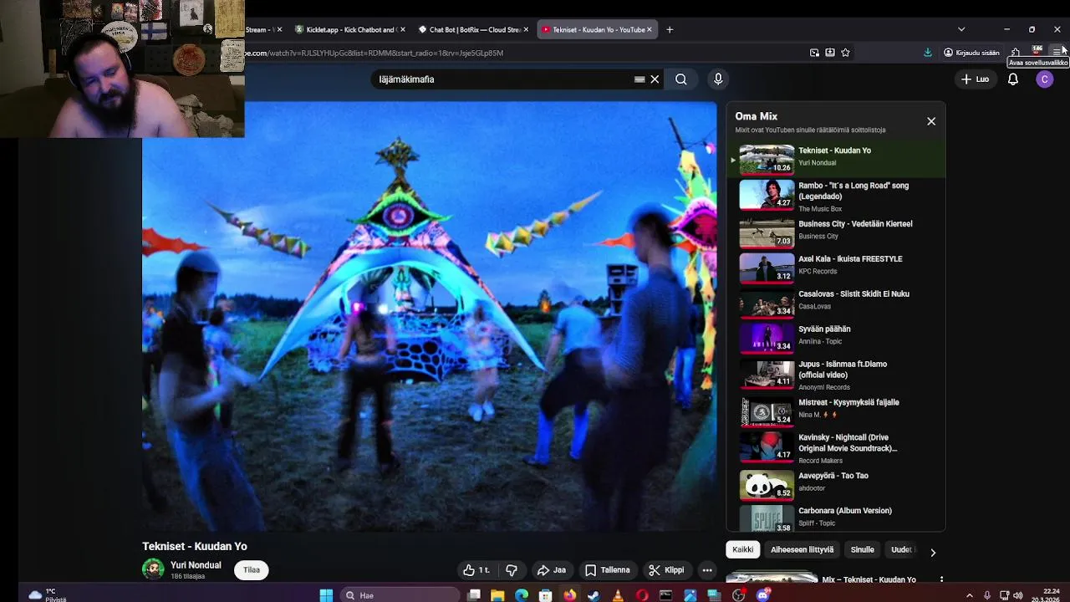
Task: Open Discord from the taskbar
Action: (762, 595)
